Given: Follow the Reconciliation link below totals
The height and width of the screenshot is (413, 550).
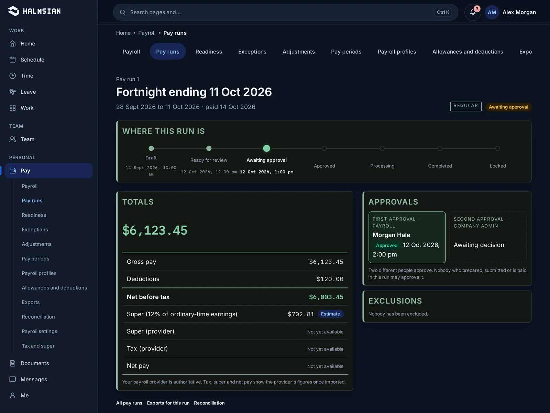Looking at the screenshot, I should click(x=209, y=403).
